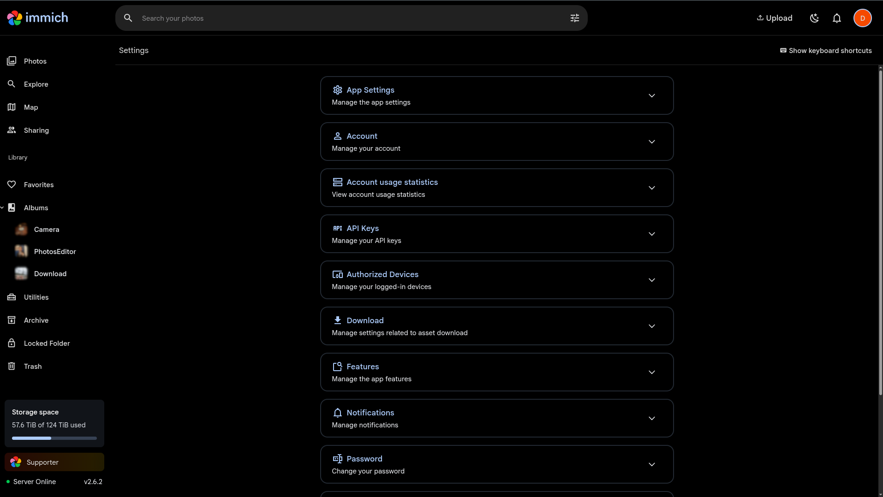Expand the API Keys section
Image resolution: width=883 pixels, height=497 pixels.
[651, 234]
